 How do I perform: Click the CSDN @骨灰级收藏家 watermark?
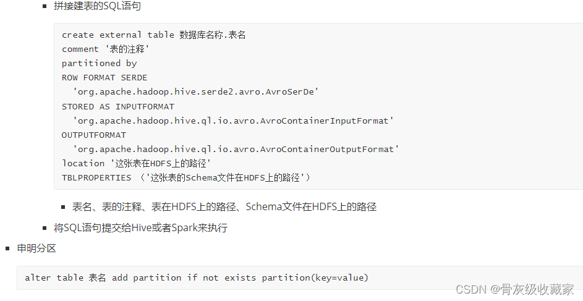pyautogui.click(x=514, y=289)
